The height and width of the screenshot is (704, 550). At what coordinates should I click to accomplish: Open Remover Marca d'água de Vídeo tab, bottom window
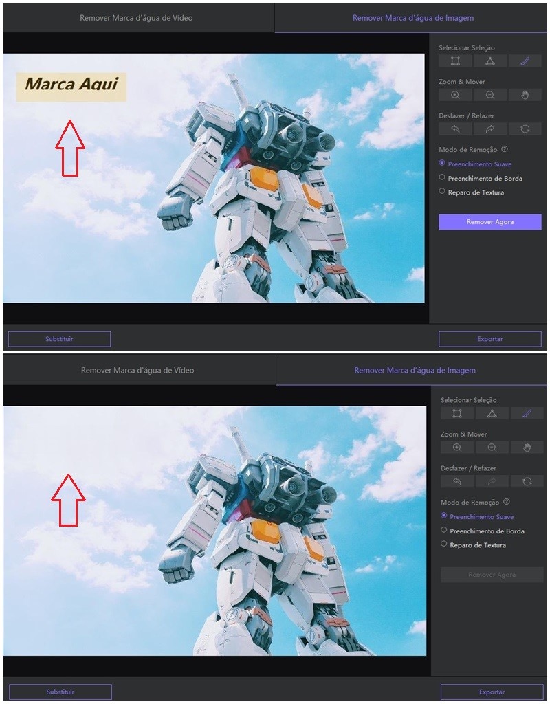pyautogui.click(x=140, y=371)
